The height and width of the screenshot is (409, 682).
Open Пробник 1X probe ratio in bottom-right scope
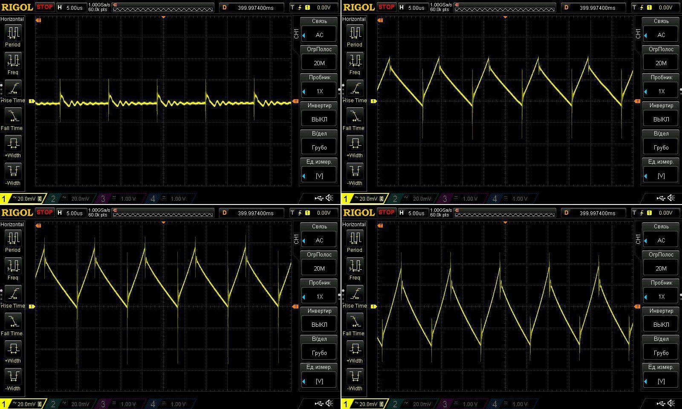click(661, 297)
